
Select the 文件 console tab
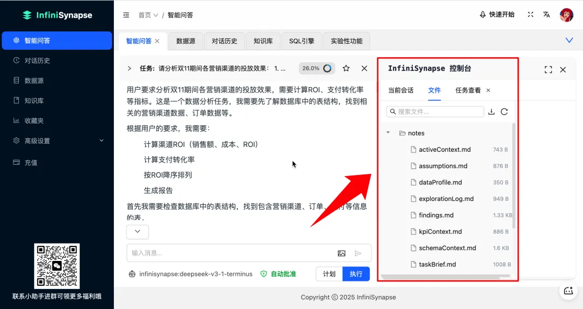pos(434,90)
